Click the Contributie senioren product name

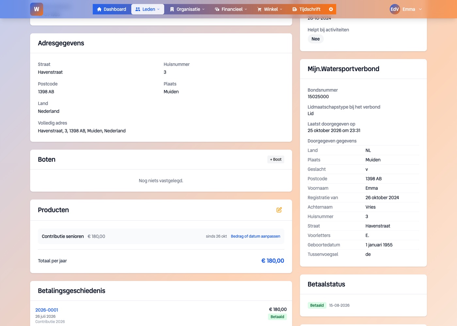click(63, 236)
